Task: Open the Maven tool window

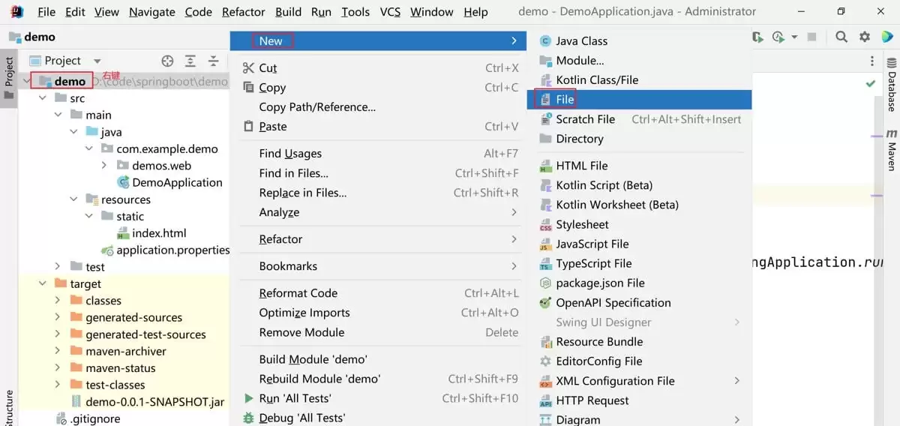Action: pyautogui.click(x=892, y=150)
